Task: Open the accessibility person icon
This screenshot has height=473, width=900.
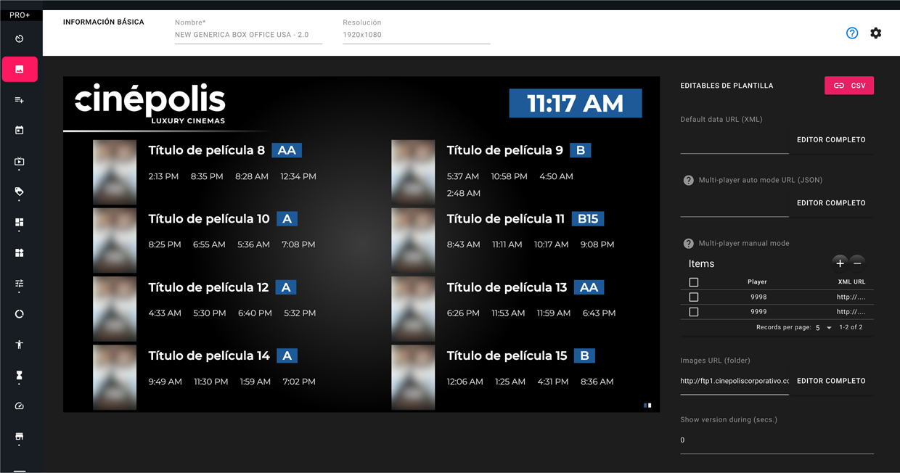Action: [x=20, y=345]
